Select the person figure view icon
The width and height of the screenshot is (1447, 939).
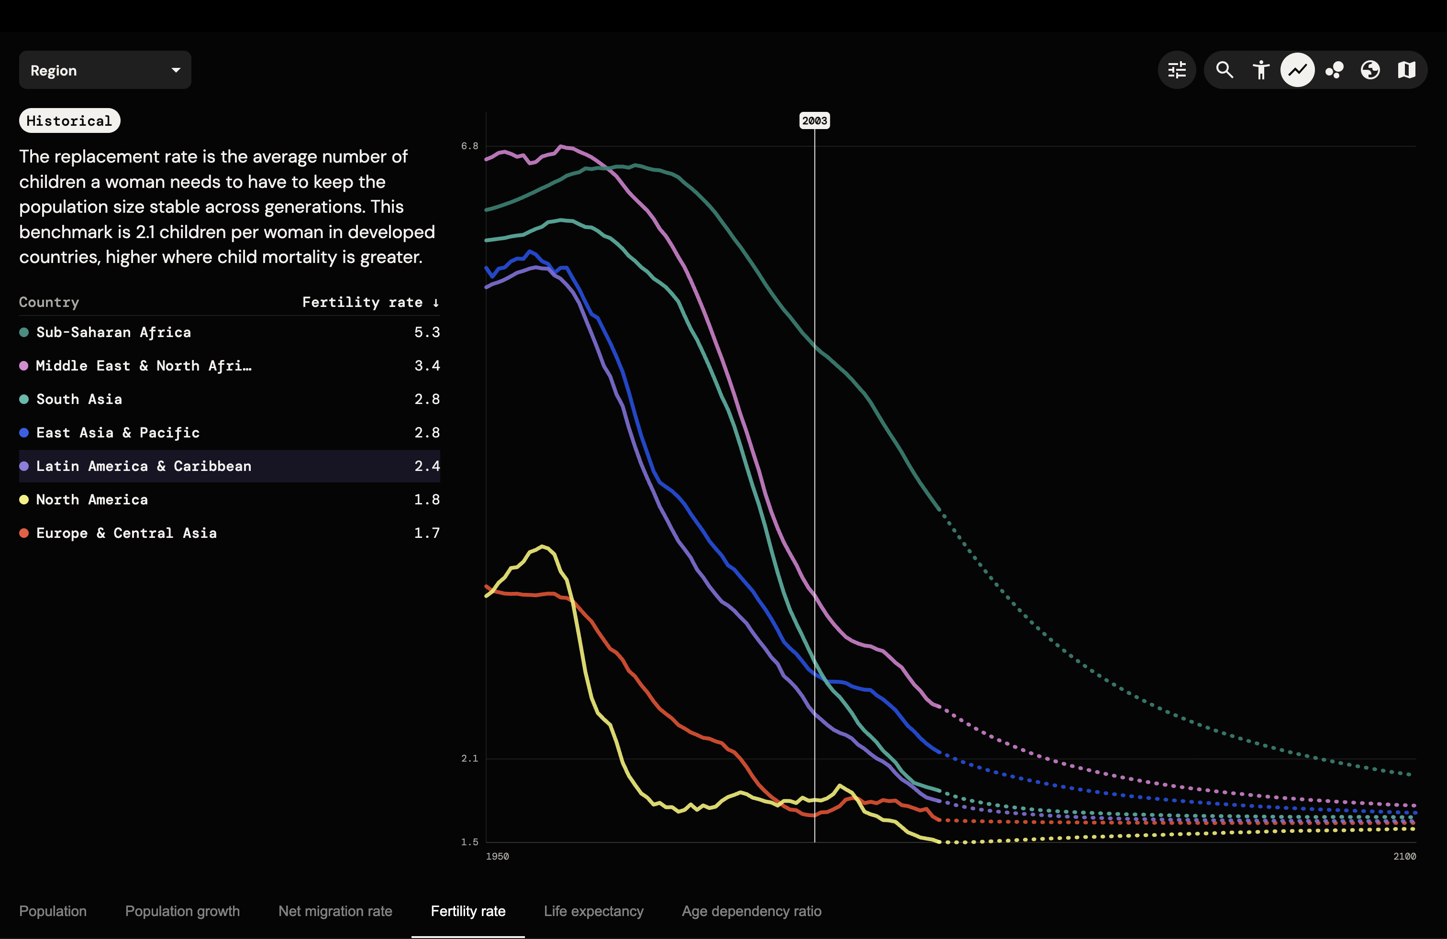pos(1261,70)
